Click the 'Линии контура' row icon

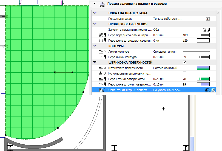click(x=103, y=52)
